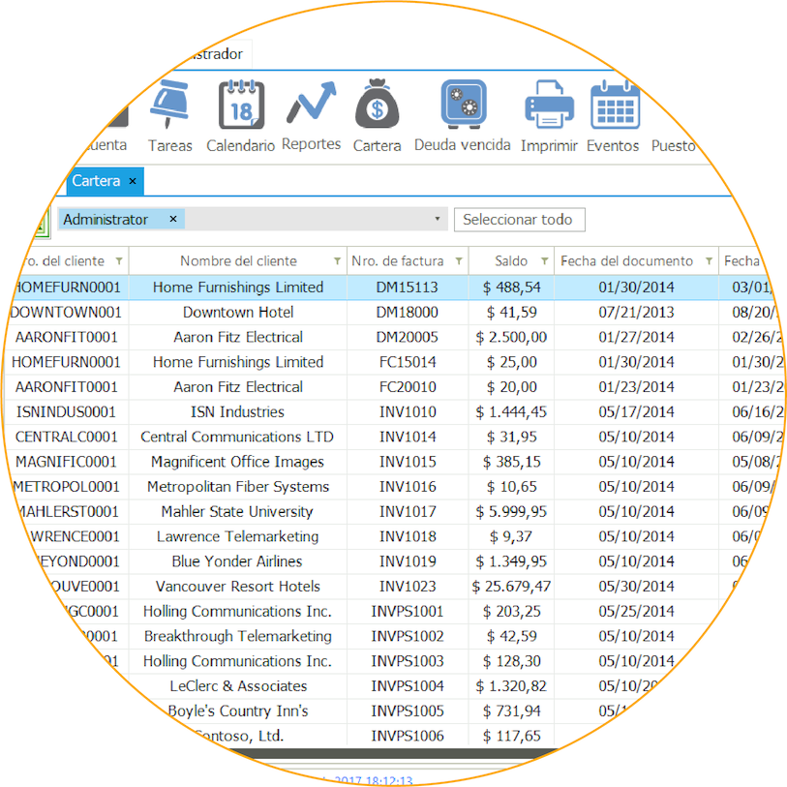This screenshot has height=787, width=787.
Task: Click Metropolitan Fiber Systems cell
Action: (x=238, y=487)
